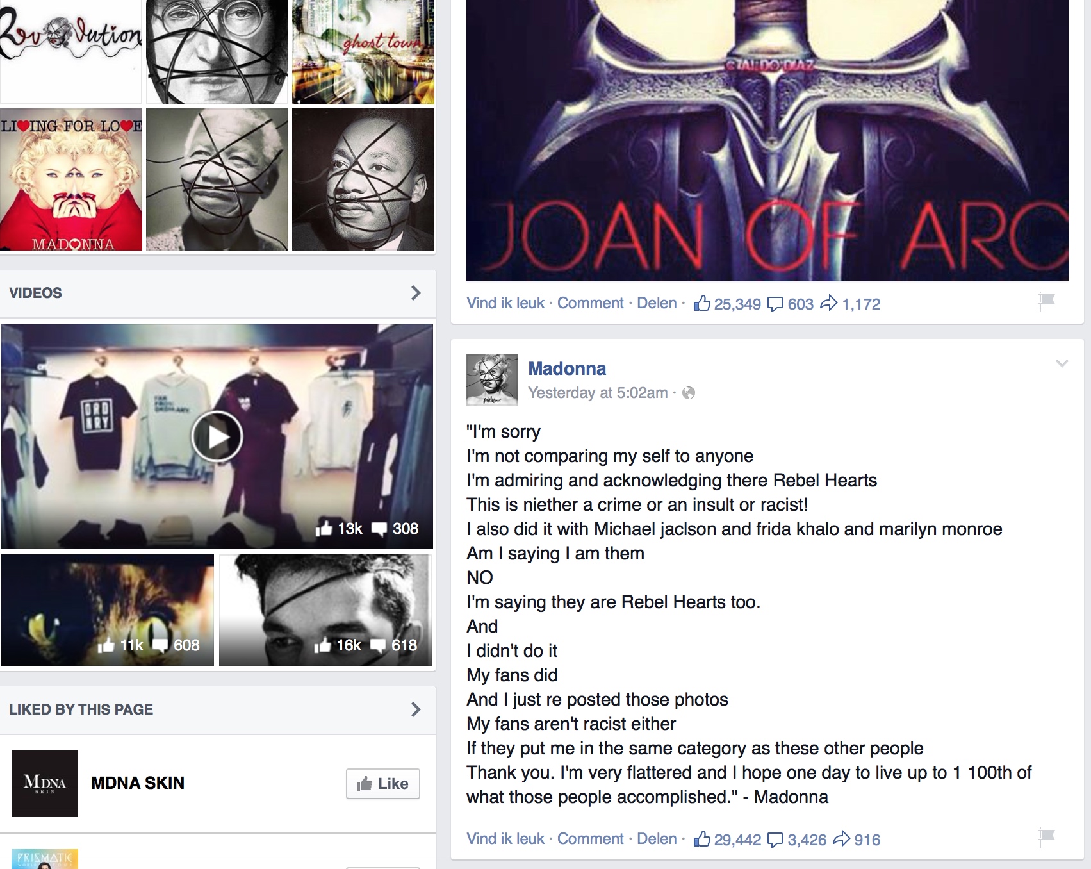Like the MDNA SKIN page
This screenshot has height=869, width=1091.
pos(383,784)
